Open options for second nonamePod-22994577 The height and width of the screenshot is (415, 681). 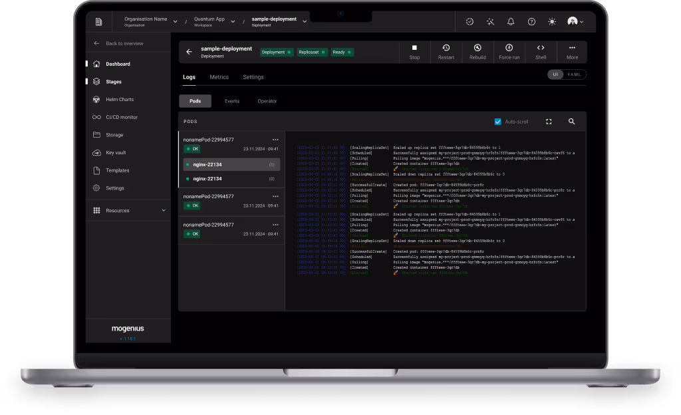pyautogui.click(x=275, y=196)
